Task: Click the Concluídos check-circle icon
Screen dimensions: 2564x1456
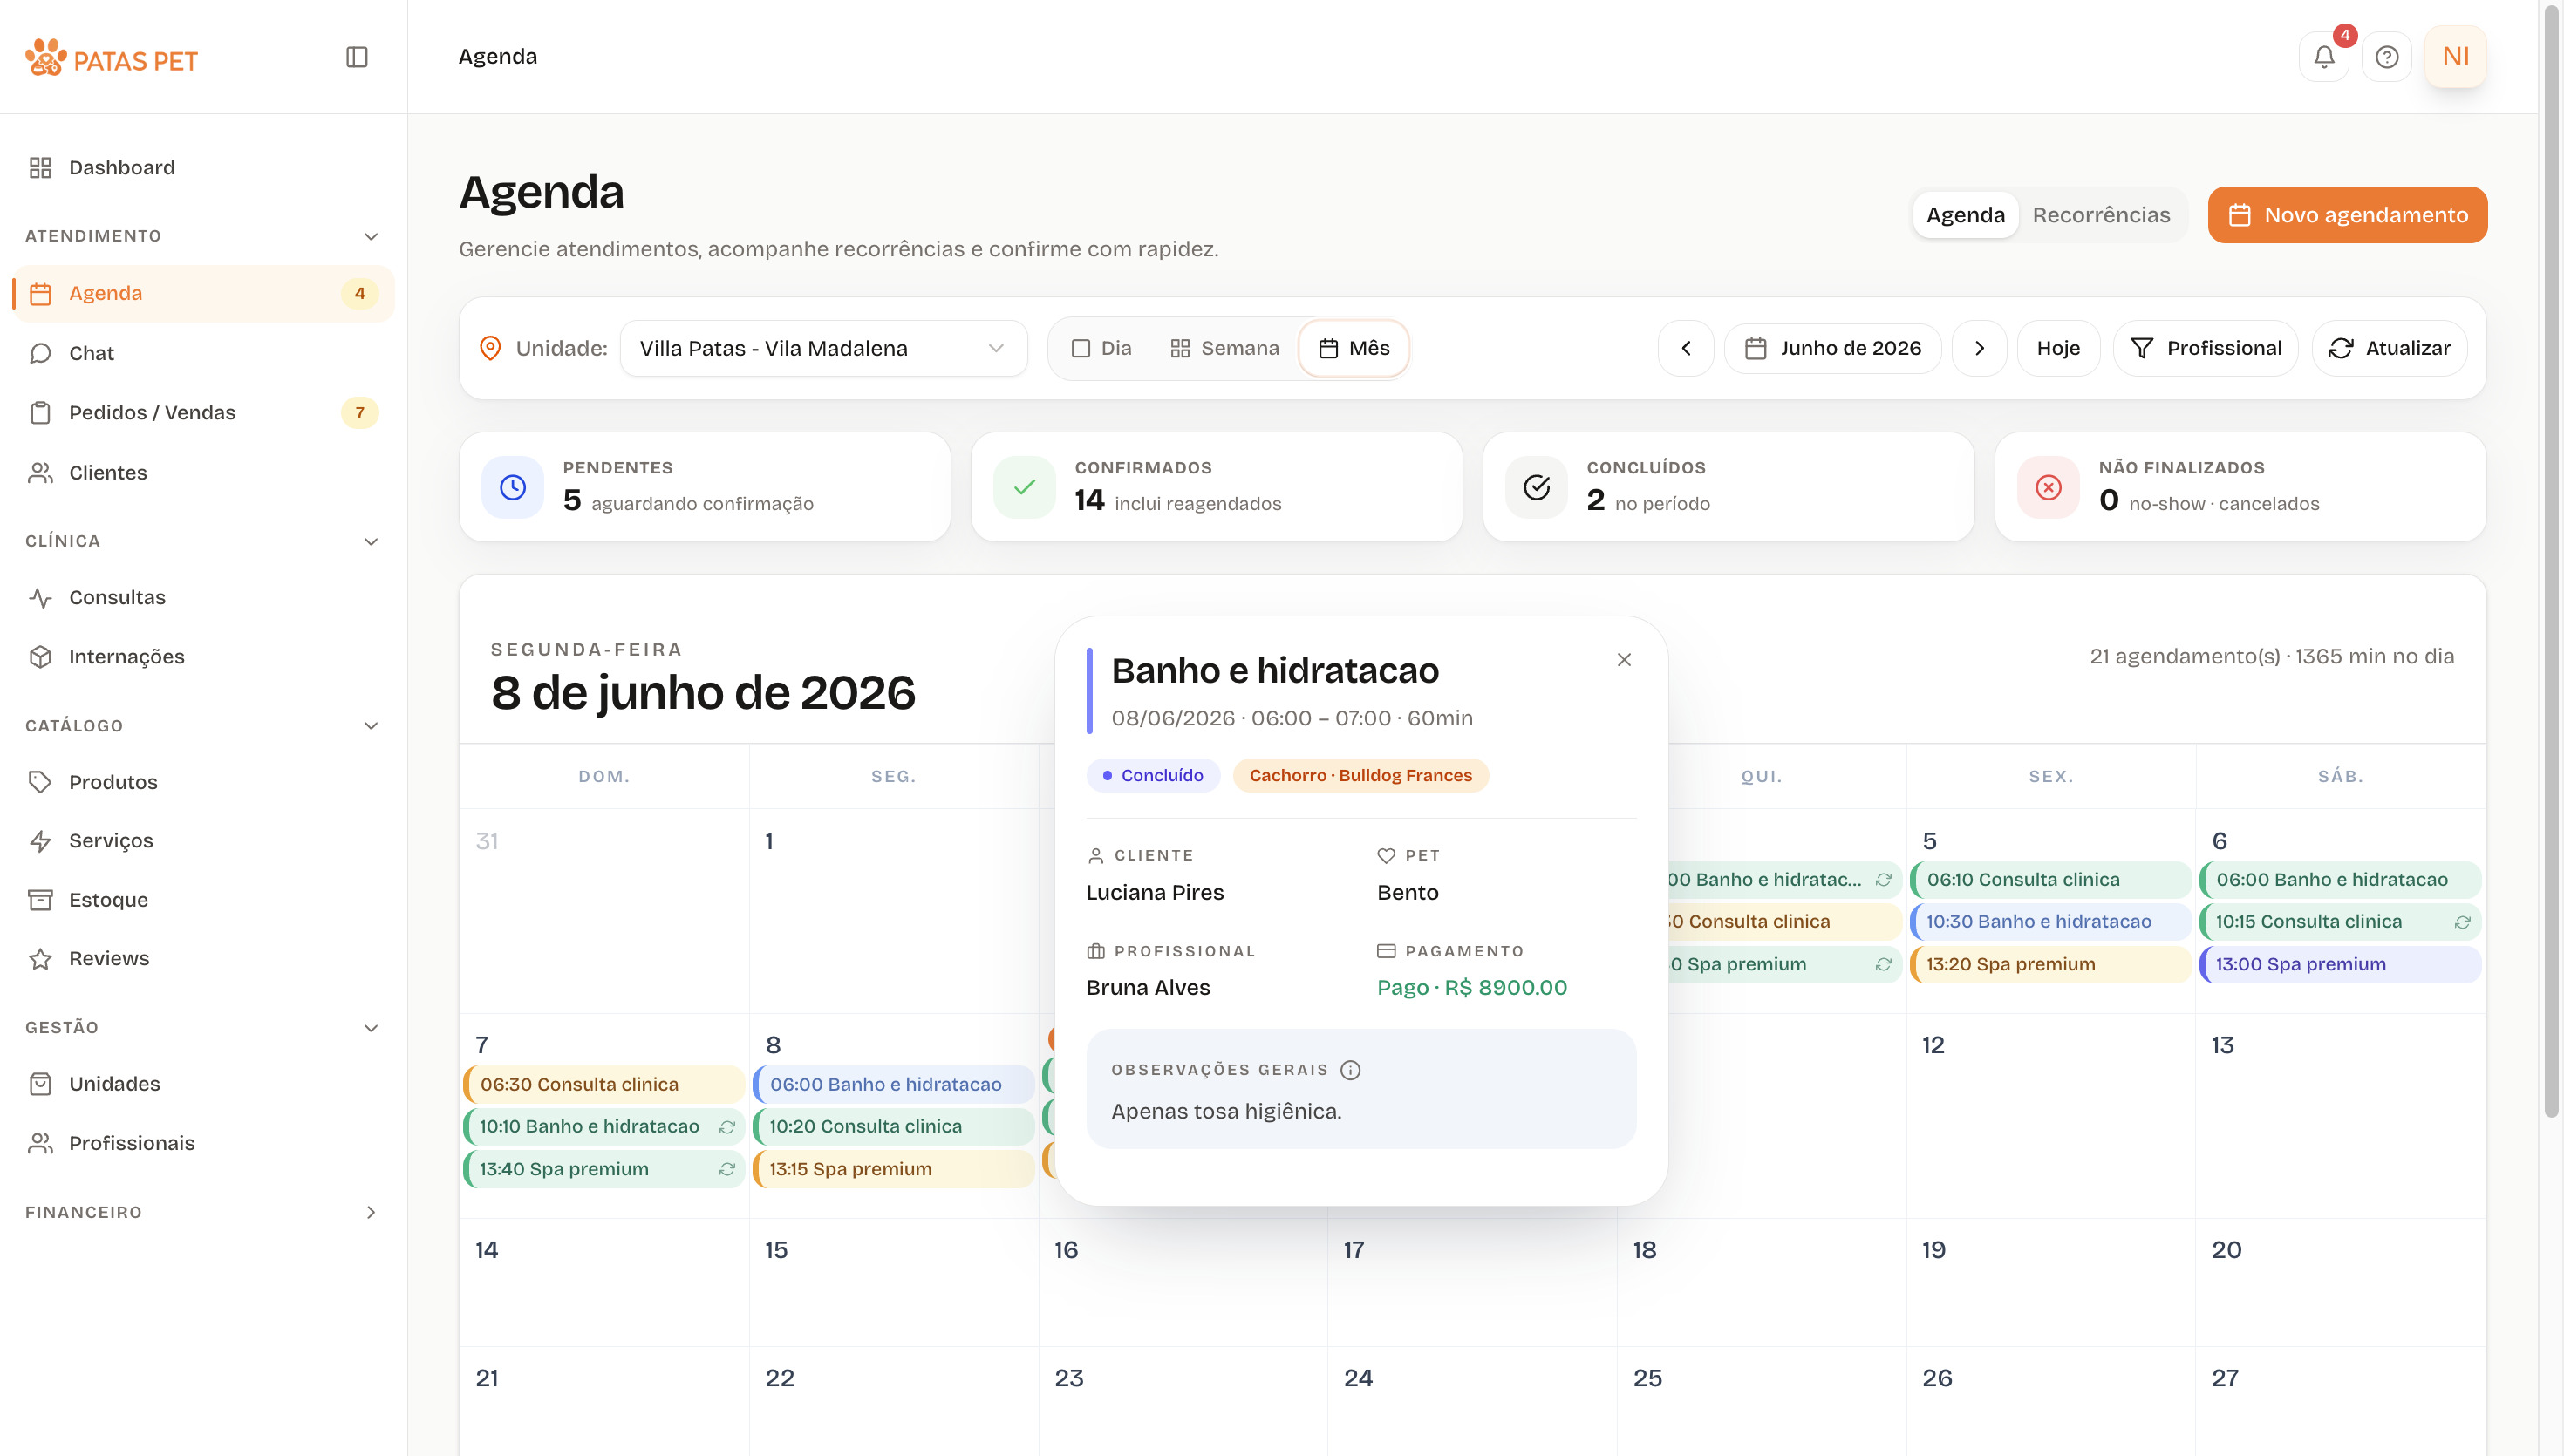Action: 1537,487
